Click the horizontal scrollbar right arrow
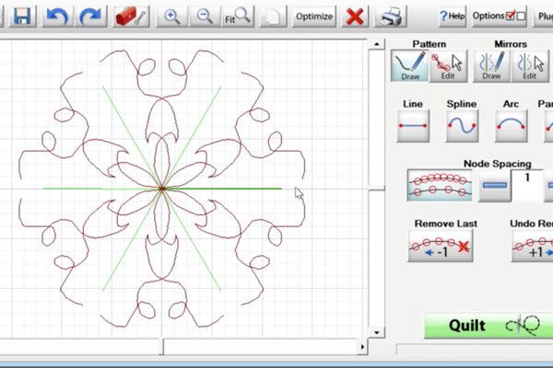 [x=362, y=347]
